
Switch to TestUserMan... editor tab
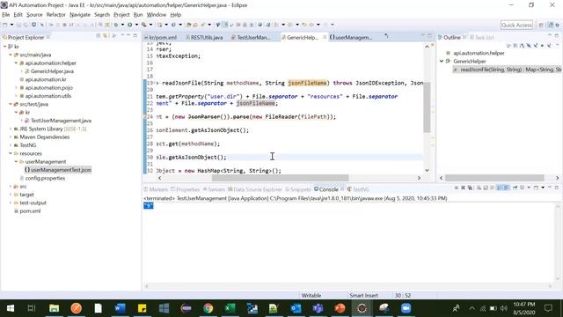[x=252, y=37]
